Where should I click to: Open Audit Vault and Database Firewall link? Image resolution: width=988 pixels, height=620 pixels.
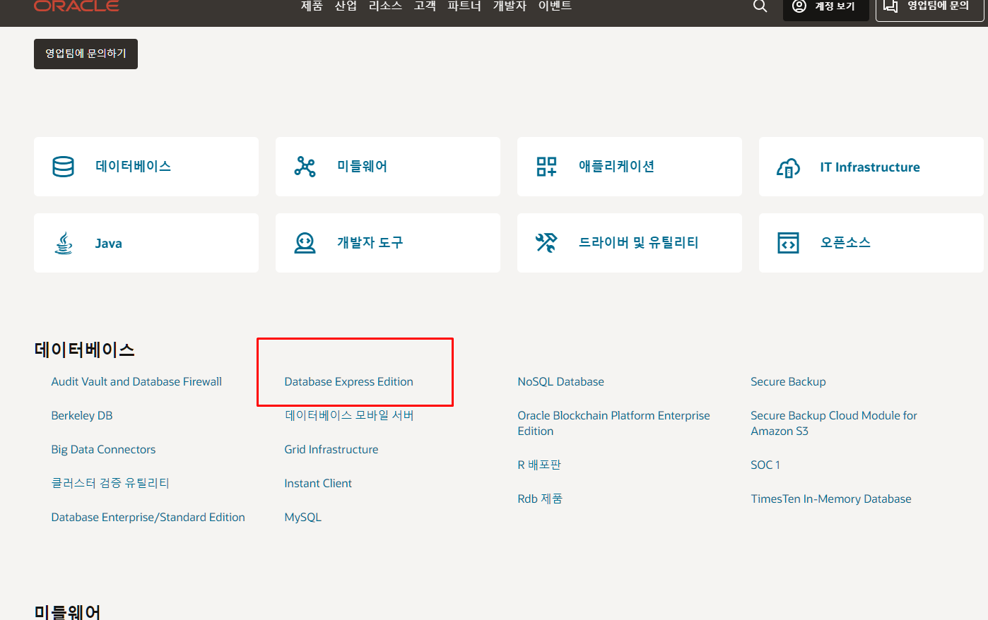(x=136, y=381)
